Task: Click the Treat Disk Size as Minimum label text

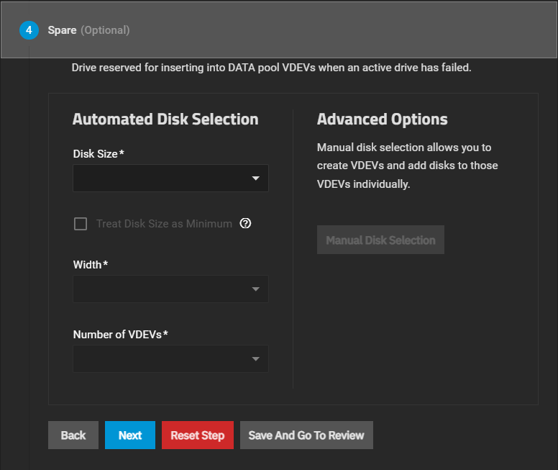Action: point(164,224)
